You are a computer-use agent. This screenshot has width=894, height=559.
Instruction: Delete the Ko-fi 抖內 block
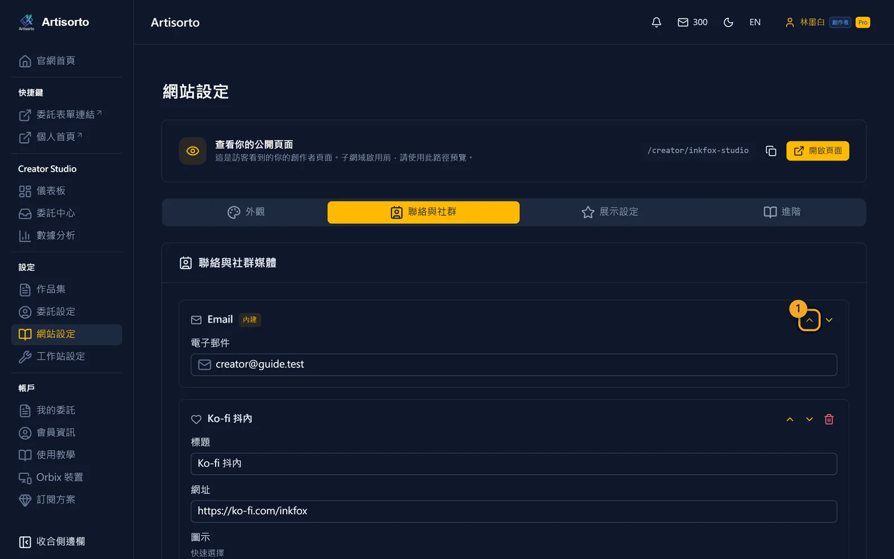click(x=829, y=419)
